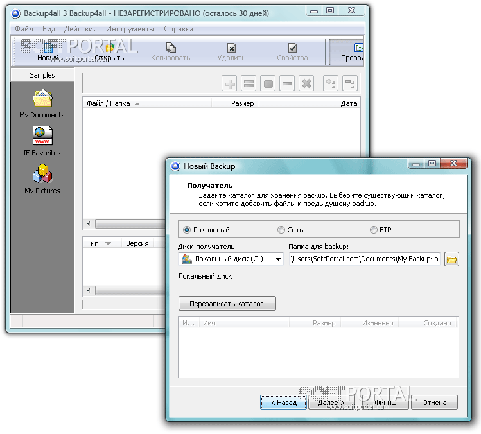Viewport: 481px width, 434px height.
Task: Select the Сеть destination radio button
Action: click(x=281, y=230)
